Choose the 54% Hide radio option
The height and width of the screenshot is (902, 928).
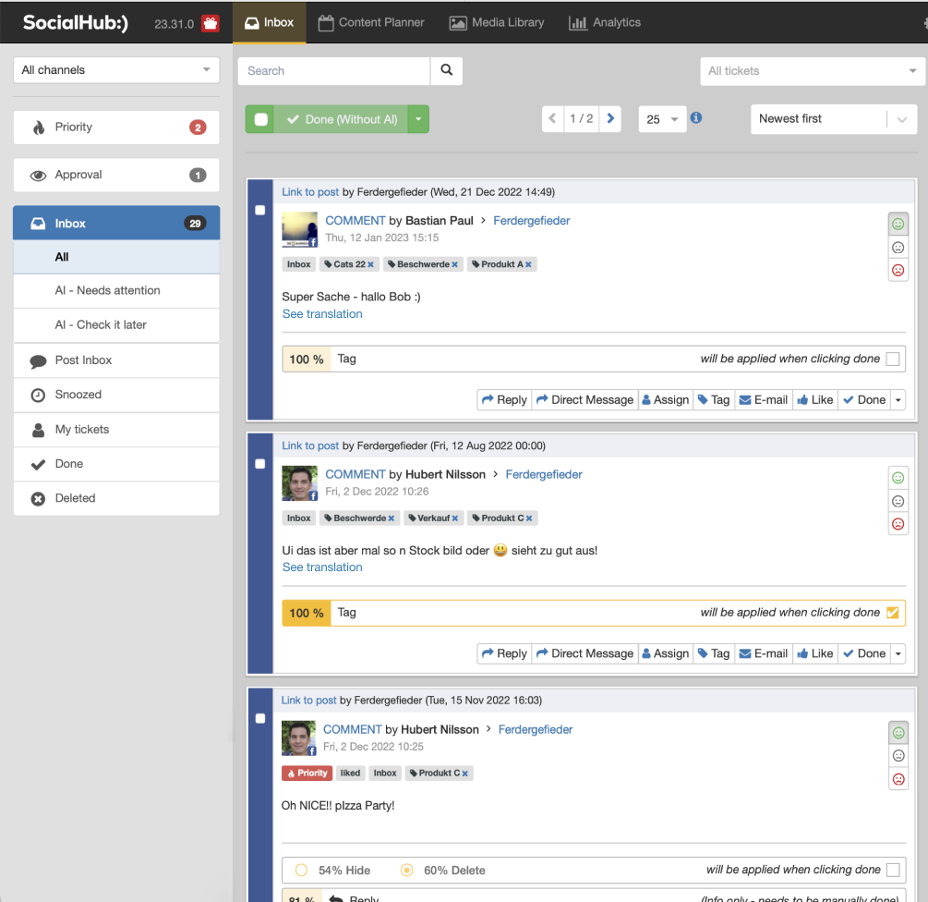click(x=301, y=870)
